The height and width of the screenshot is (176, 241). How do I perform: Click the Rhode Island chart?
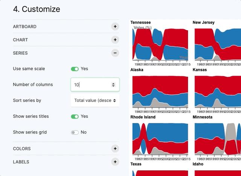(160, 139)
